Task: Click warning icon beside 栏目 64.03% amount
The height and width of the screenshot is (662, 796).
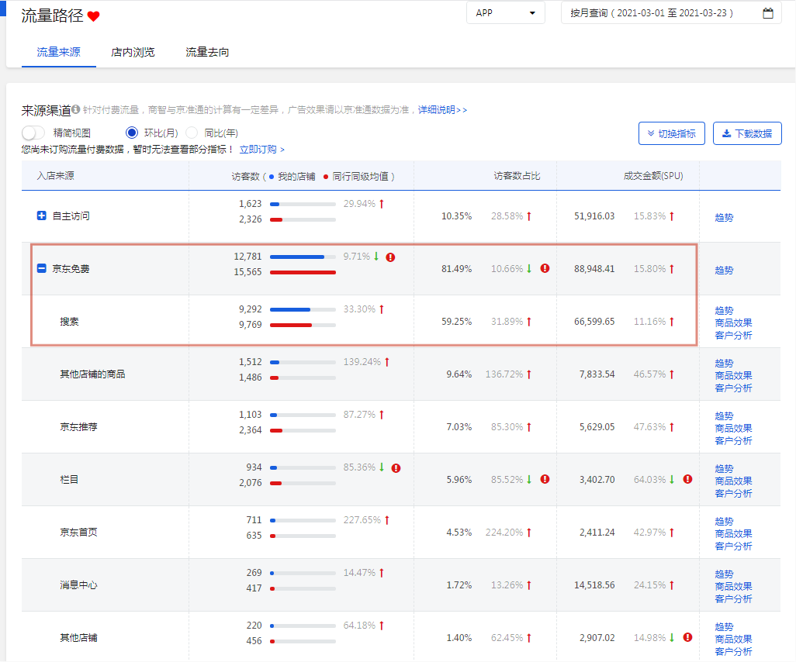Action: click(x=687, y=479)
